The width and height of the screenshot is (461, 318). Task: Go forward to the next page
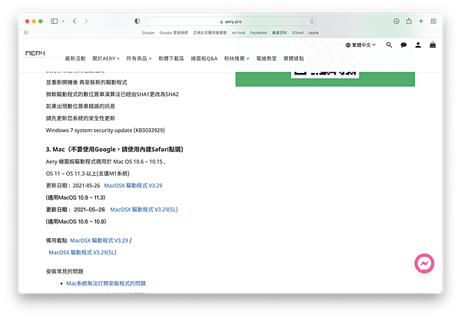pyautogui.click(x=86, y=22)
